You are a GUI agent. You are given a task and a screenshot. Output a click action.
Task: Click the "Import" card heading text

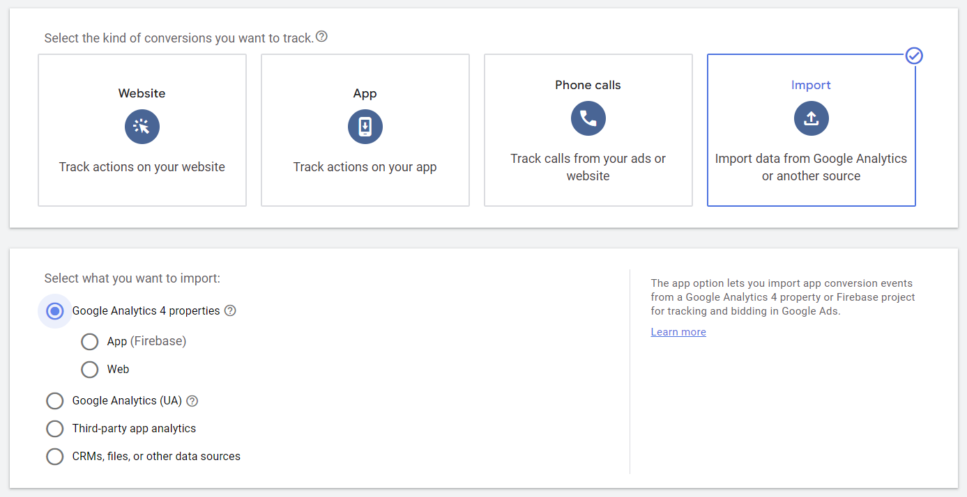coord(811,85)
